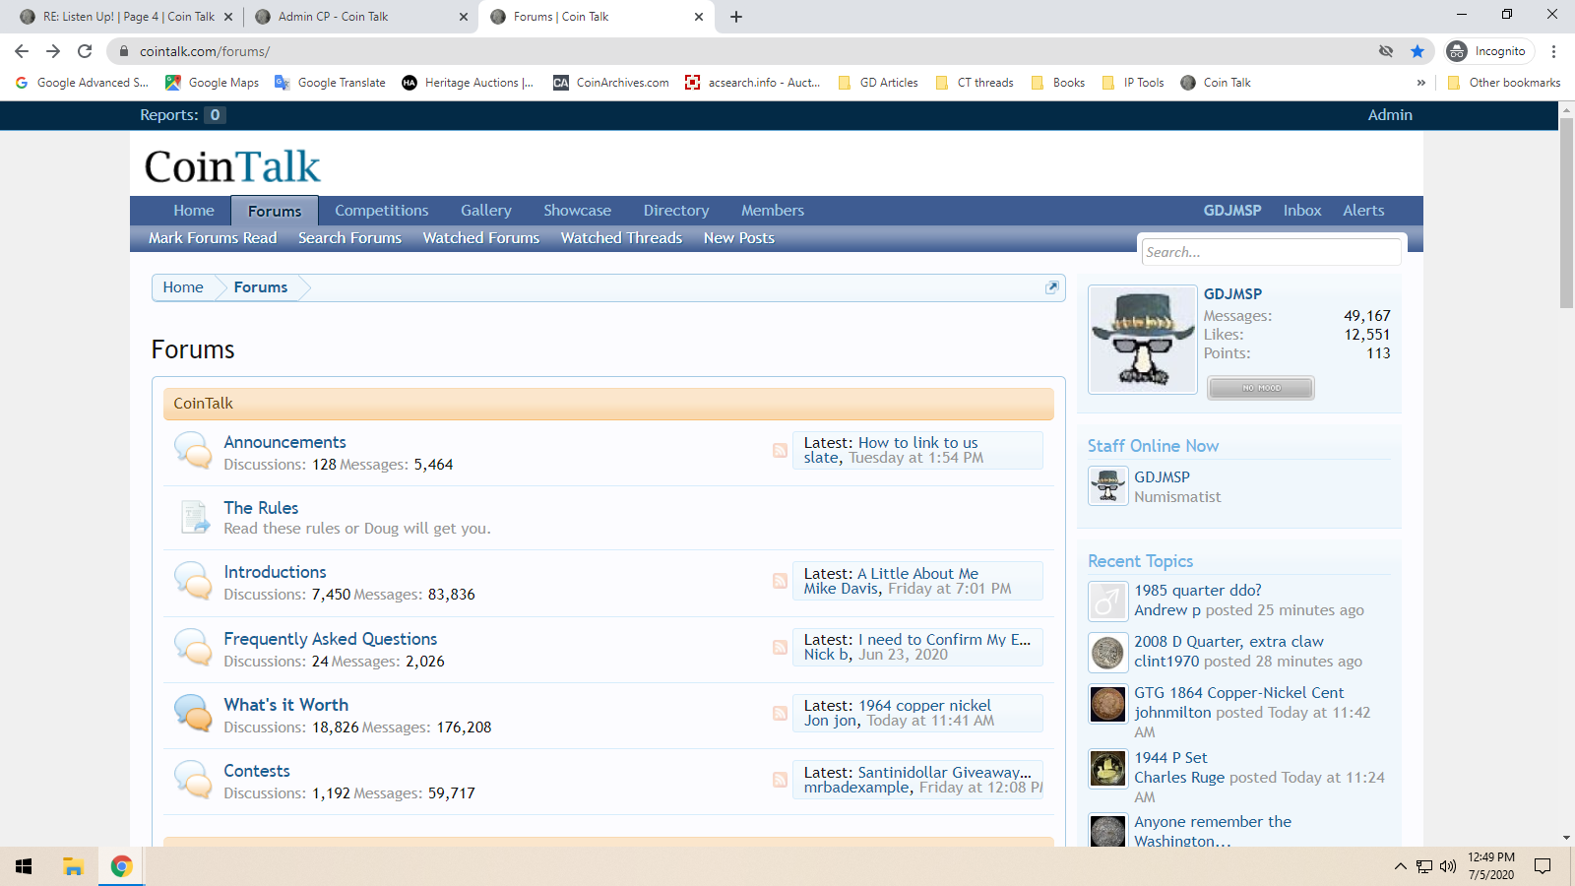The width and height of the screenshot is (1575, 886).
Task: Click the What's it Worth bubble icon
Action: [193, 713]
